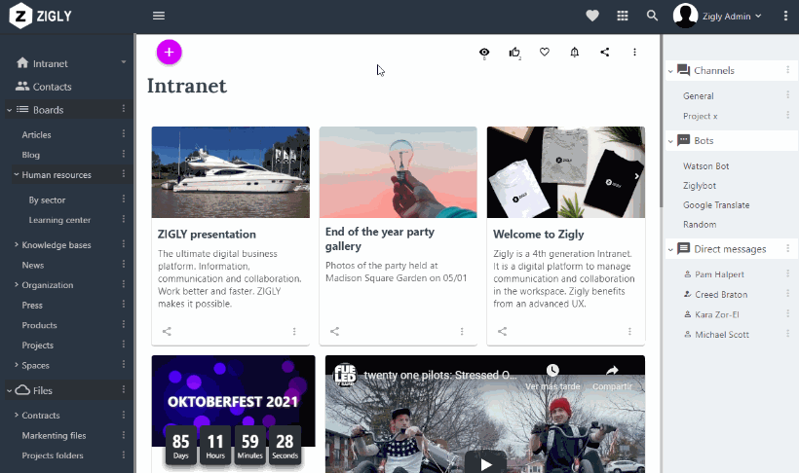Open Learning center item
The height and width of the screenshot is (473, 799).
(59, 220)
